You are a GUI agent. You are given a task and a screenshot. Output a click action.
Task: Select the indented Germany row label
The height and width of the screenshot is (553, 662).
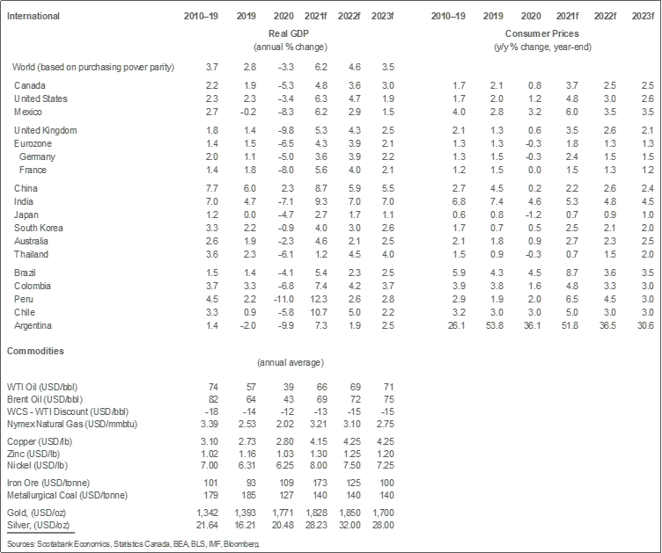[x=40, y=156]
